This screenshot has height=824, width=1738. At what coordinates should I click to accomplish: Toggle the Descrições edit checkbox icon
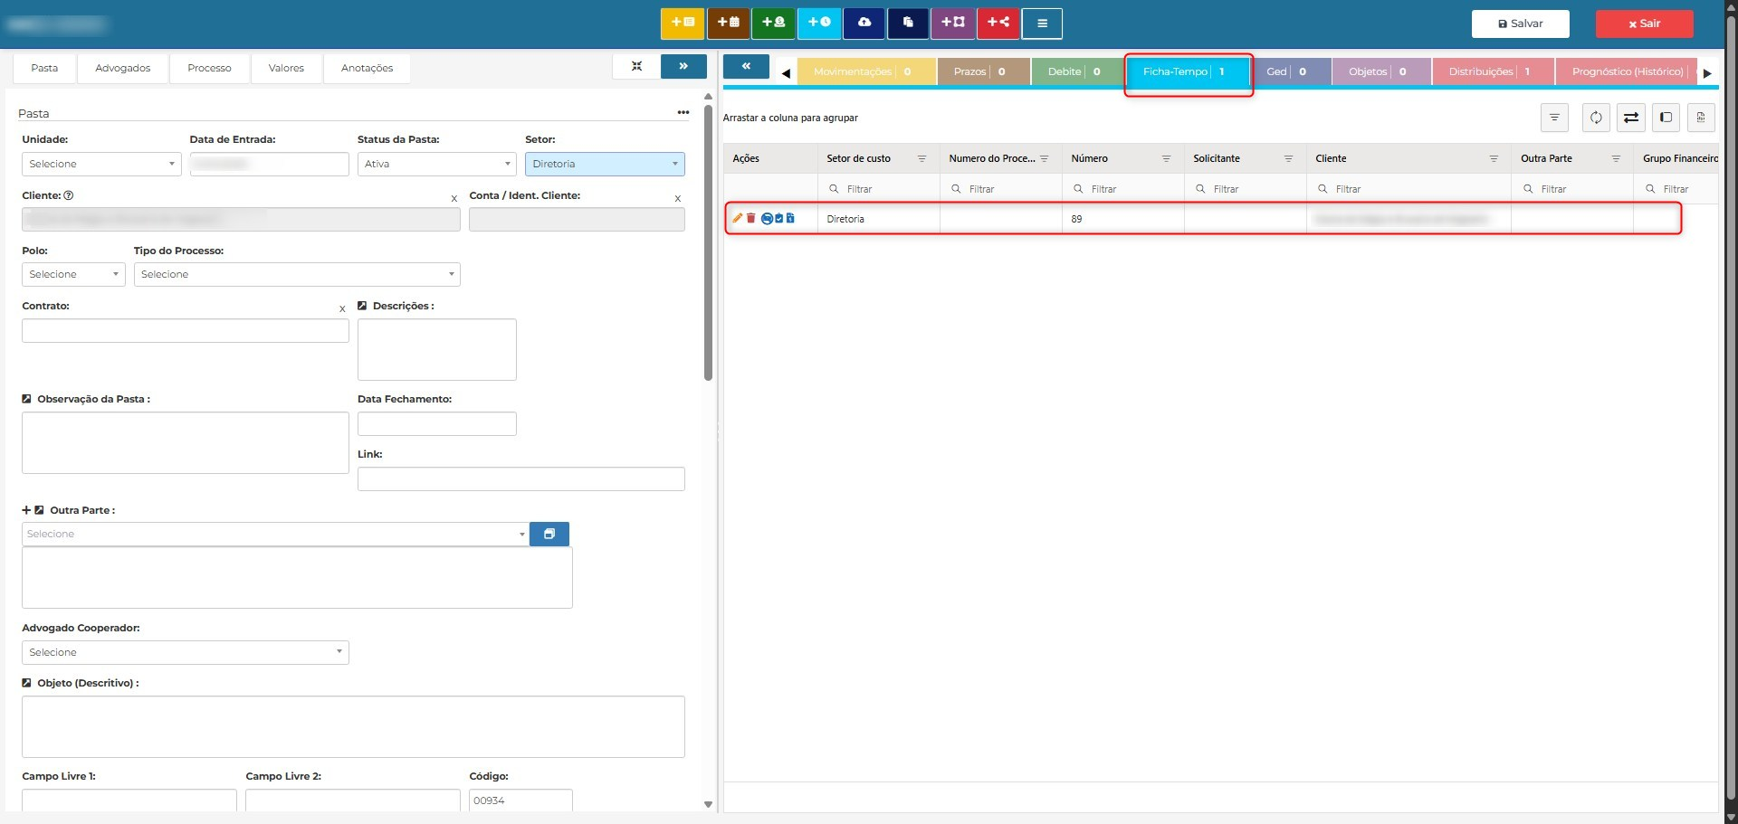coord(362,306)
